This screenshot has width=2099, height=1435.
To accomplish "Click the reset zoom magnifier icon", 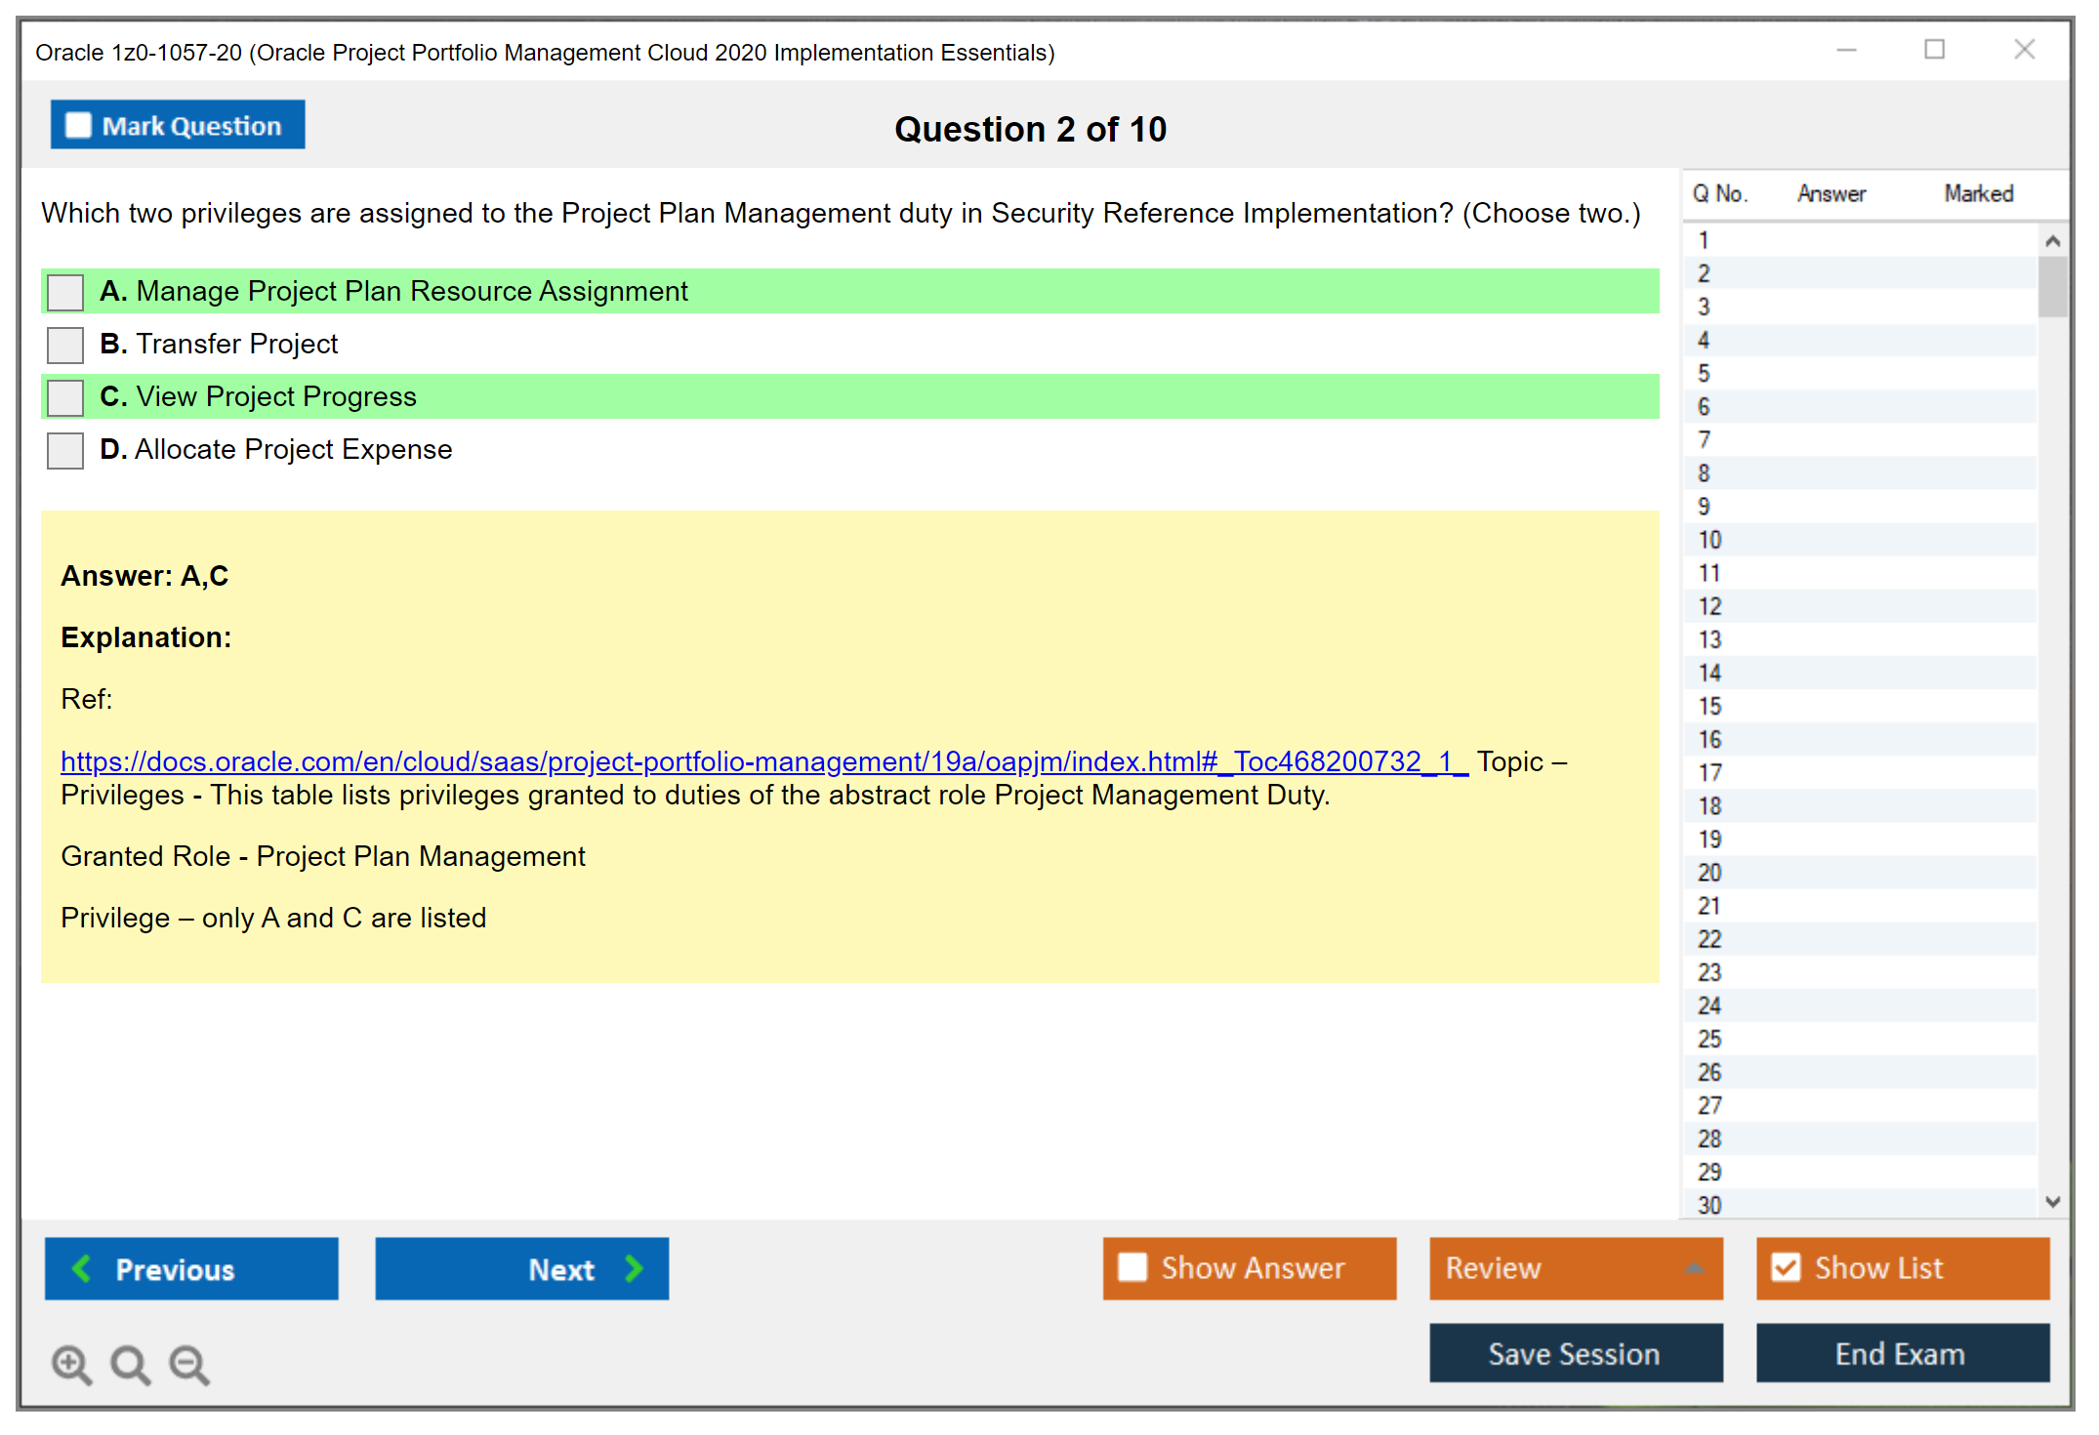I will click(x=130, y=1364).
